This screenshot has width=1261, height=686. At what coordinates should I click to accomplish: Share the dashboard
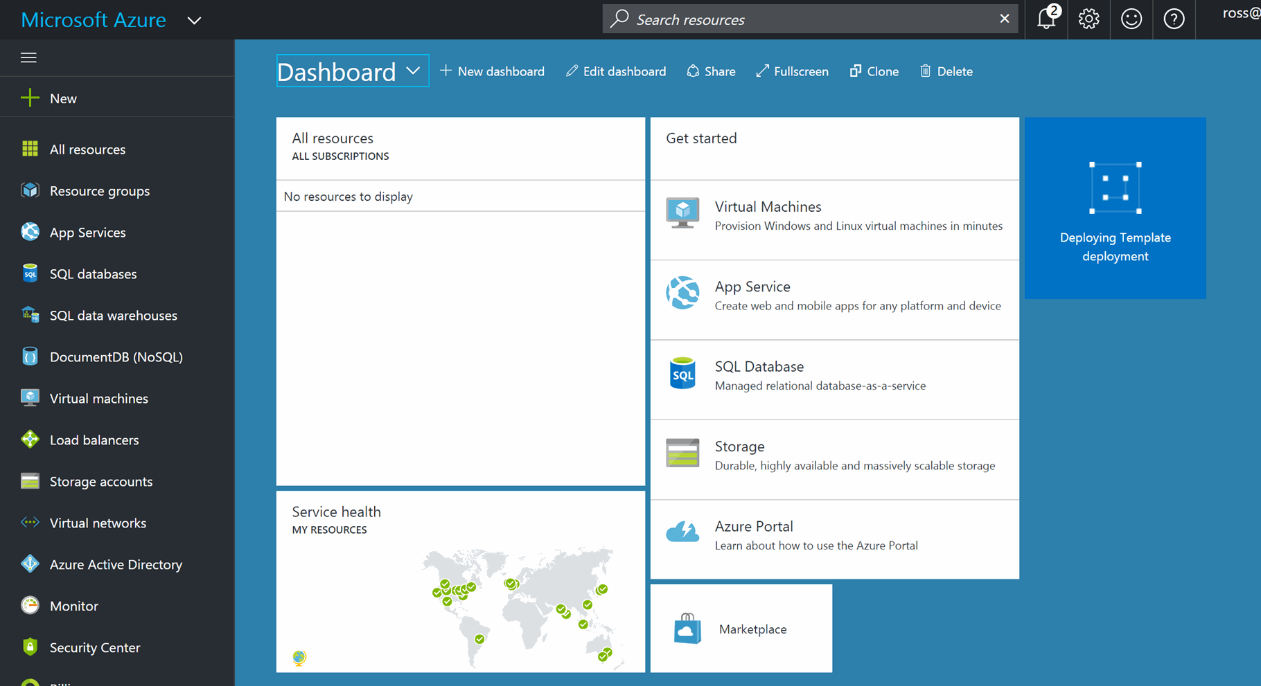tap(711, 71)
